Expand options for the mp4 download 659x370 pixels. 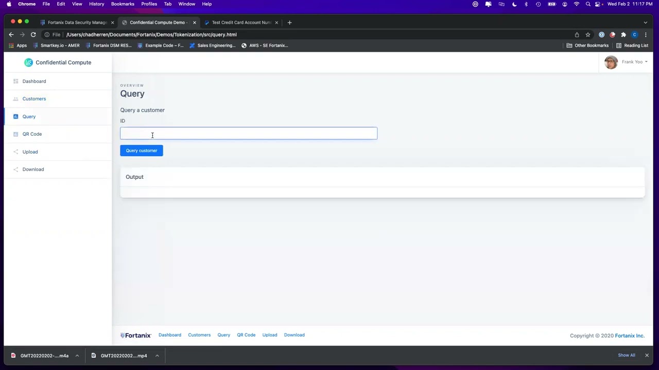[157, 356]
